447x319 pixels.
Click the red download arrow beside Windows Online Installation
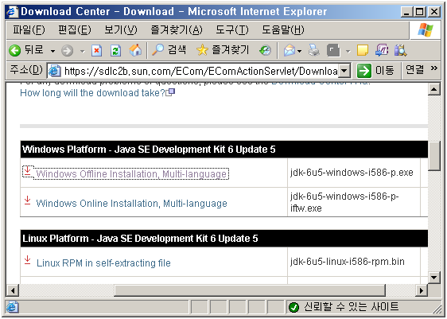click(x=27, y=200)
